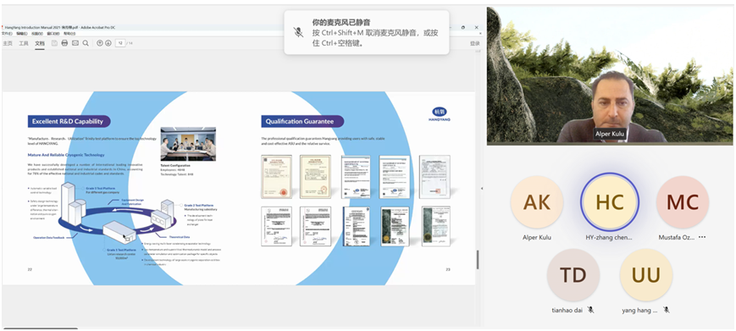
Task: Click the muted microphone icon in notification
Action: (298, 32)
